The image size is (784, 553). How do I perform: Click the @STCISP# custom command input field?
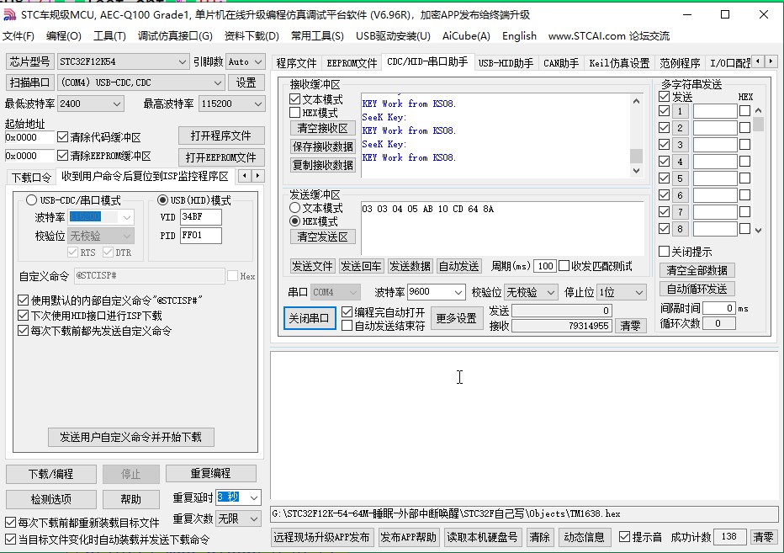(x=151, y=275)
